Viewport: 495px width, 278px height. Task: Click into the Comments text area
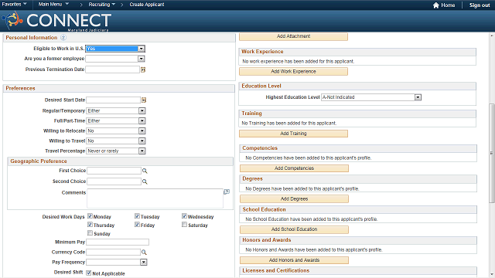155,198
